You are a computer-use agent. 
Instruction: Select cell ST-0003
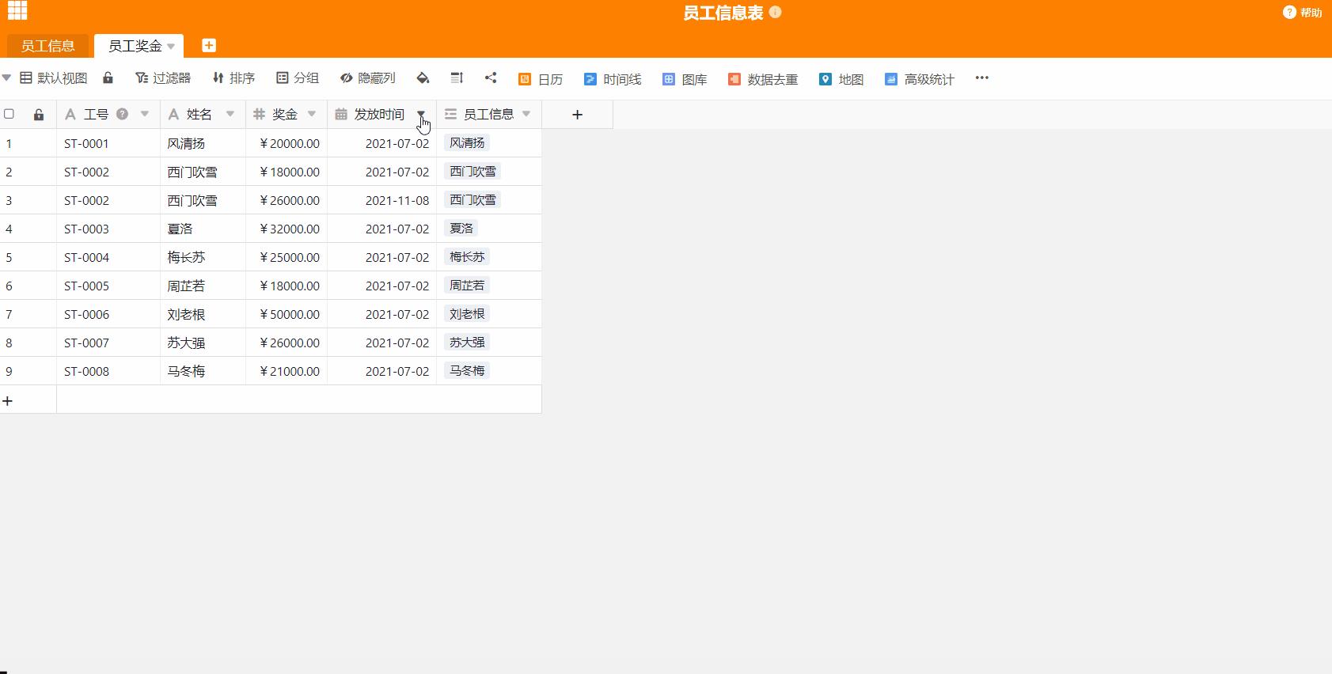pos(108,229)
